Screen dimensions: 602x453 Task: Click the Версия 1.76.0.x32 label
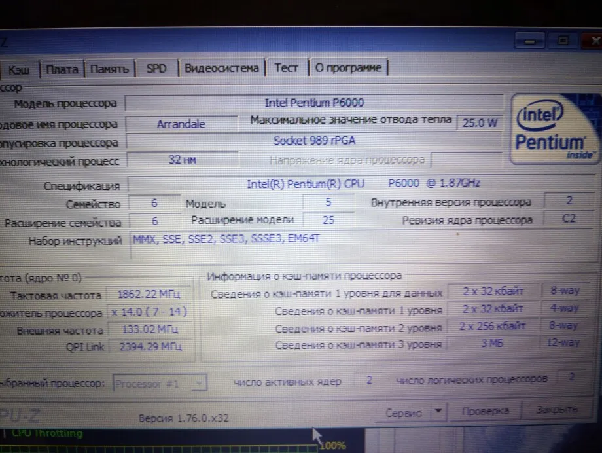(x=183, y=418)
